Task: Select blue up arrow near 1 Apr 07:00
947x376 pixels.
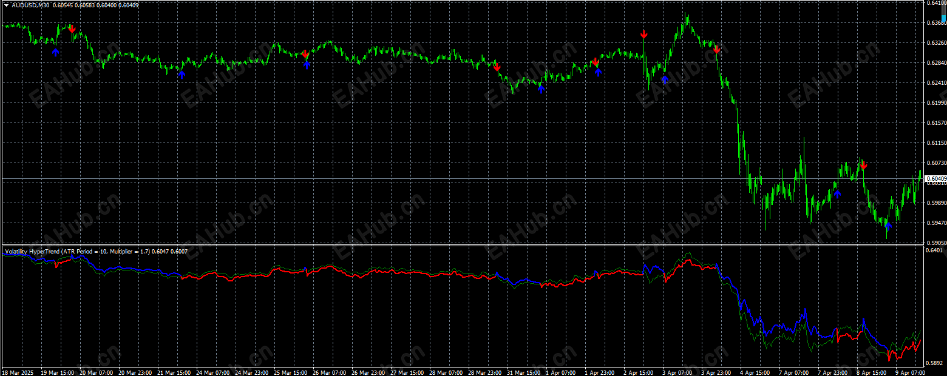Action: [x=541, y=89]
